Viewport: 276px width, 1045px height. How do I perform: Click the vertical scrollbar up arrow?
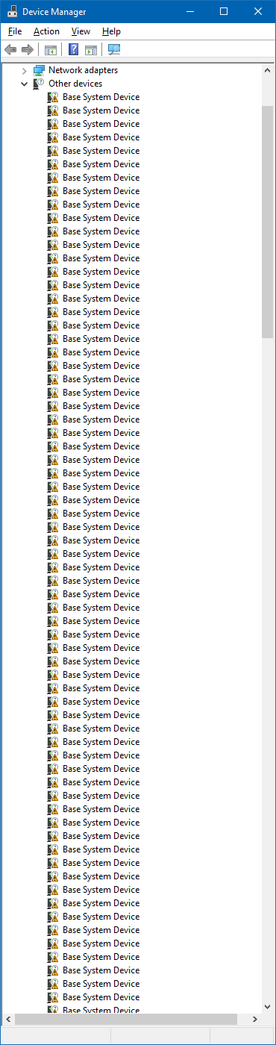click(x=267, y=69)
